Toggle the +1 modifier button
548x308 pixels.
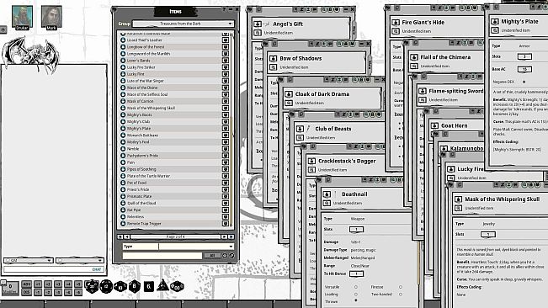[38, 284]
